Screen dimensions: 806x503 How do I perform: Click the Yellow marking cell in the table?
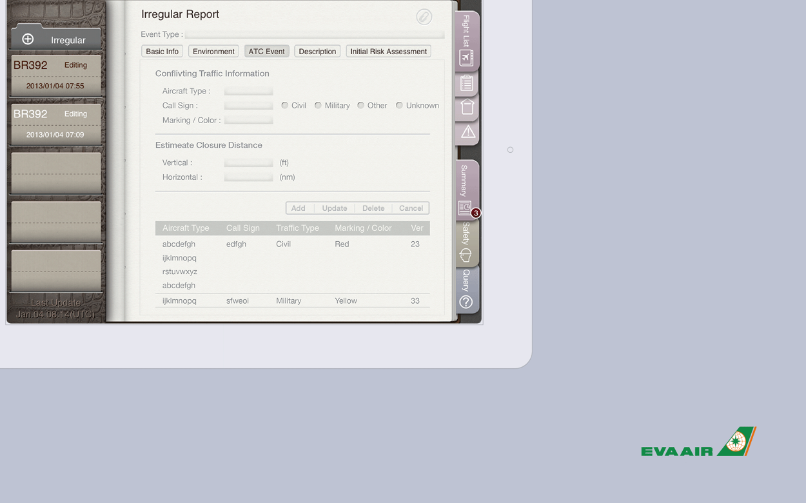346,301
